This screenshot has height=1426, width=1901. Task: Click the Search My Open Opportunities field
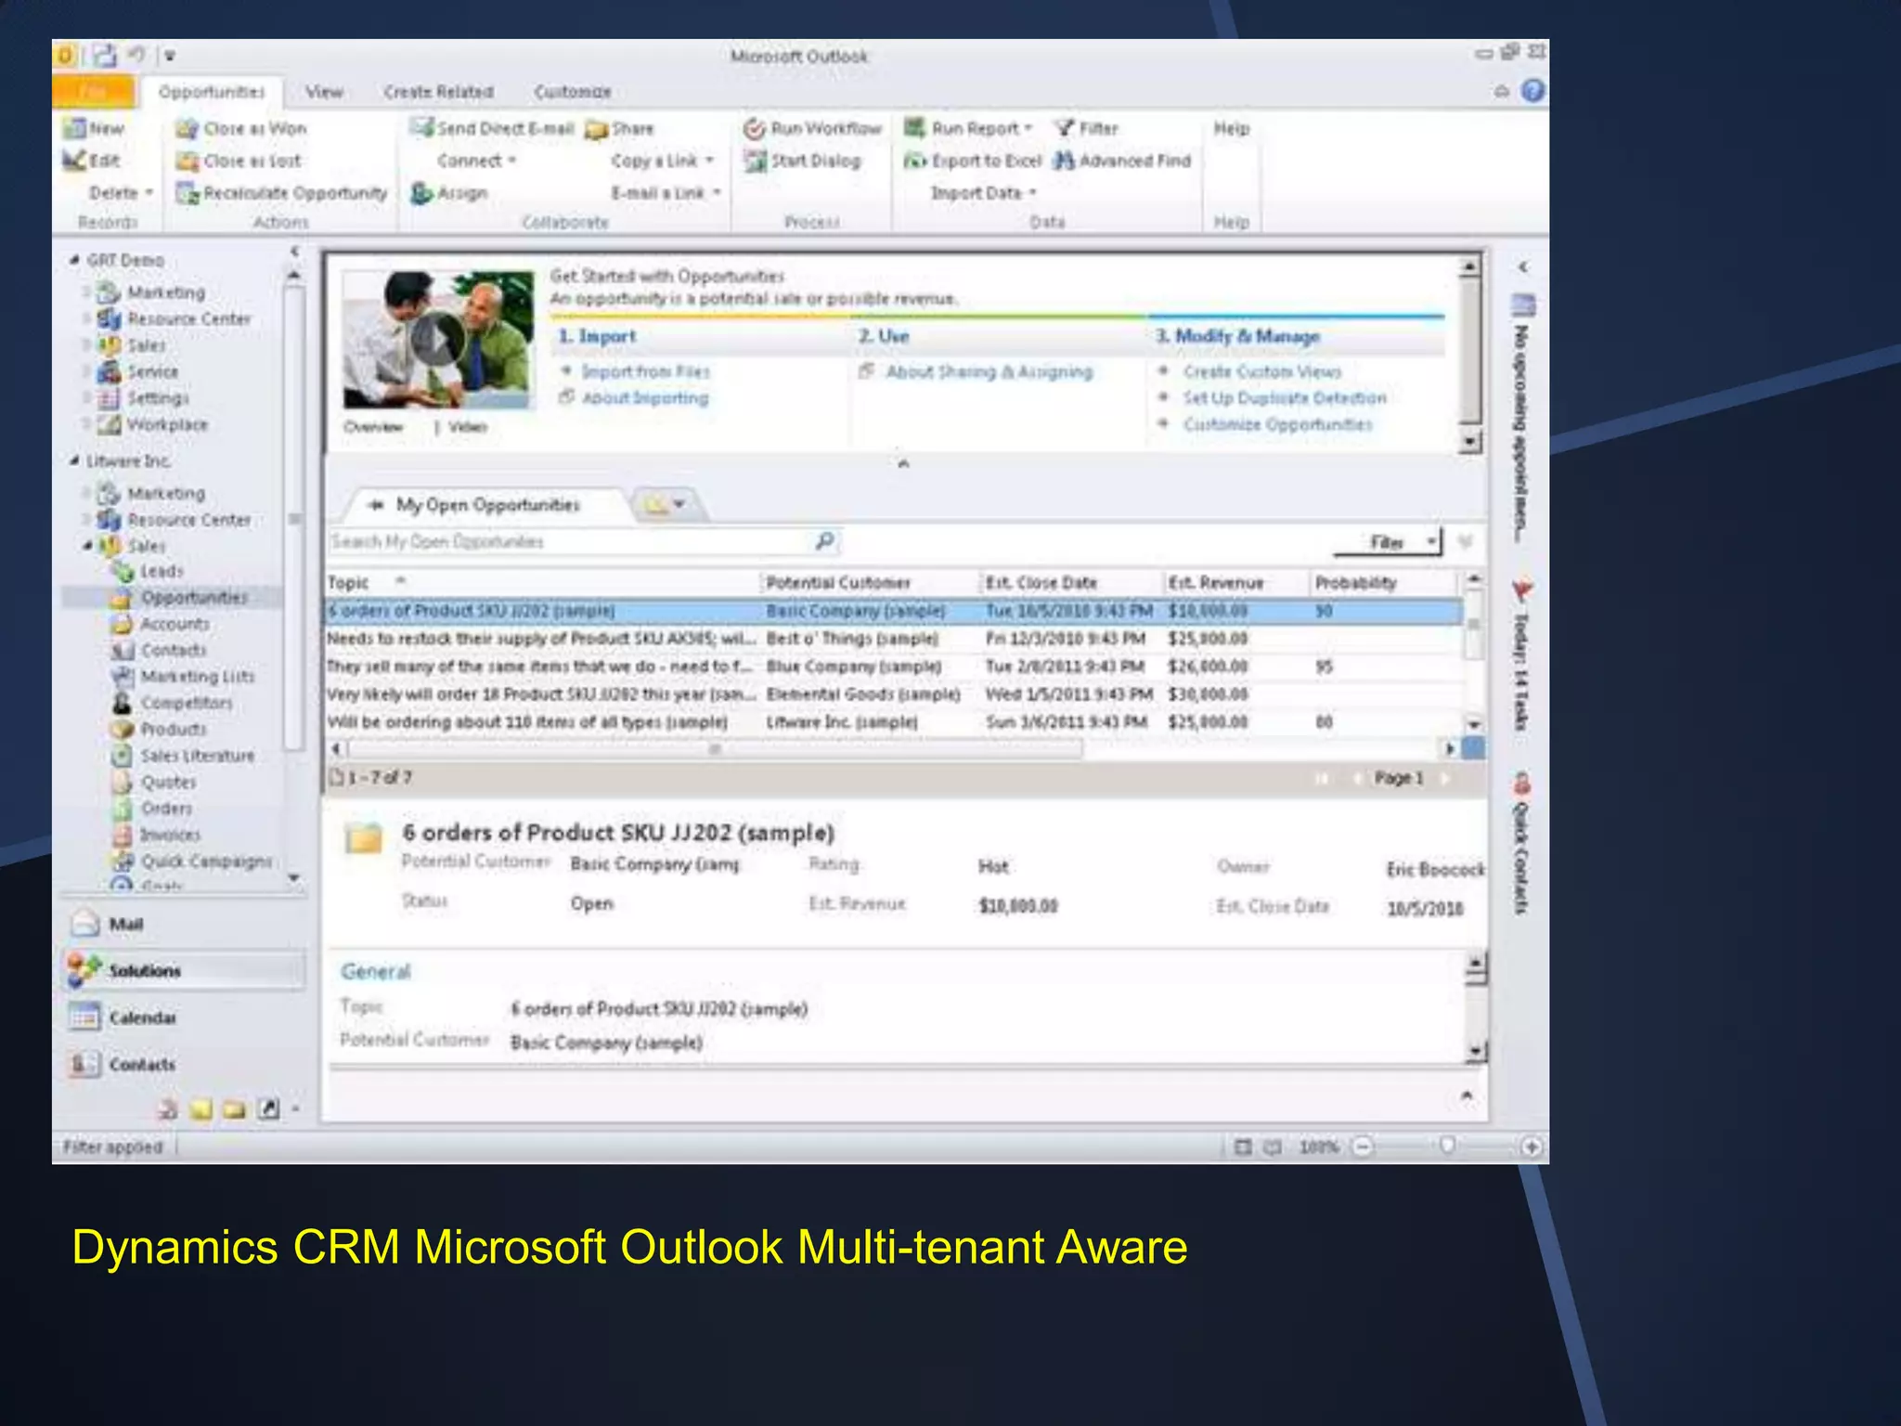coord(568,541)
